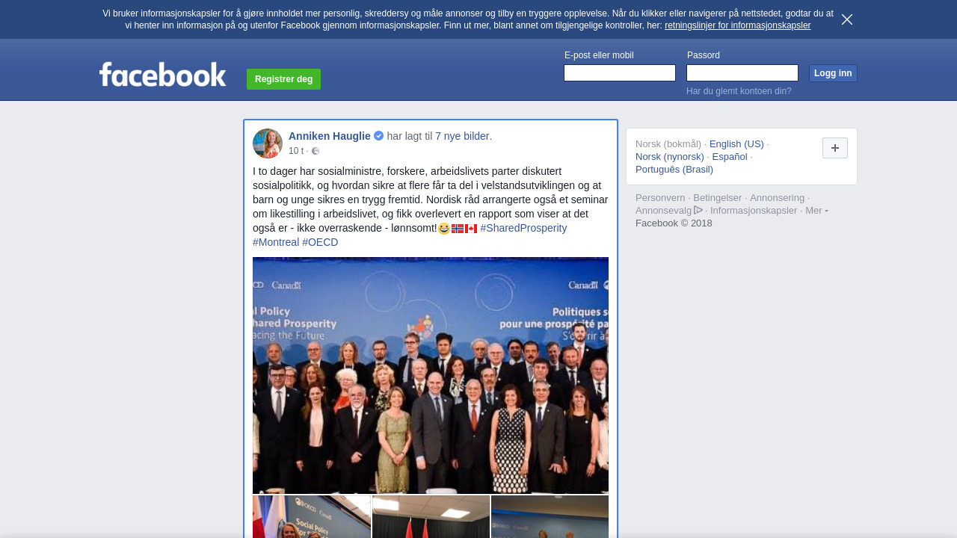Focus the Passord input field
Image resolution: width=957 pixels, height=538 pixels.
742,72
